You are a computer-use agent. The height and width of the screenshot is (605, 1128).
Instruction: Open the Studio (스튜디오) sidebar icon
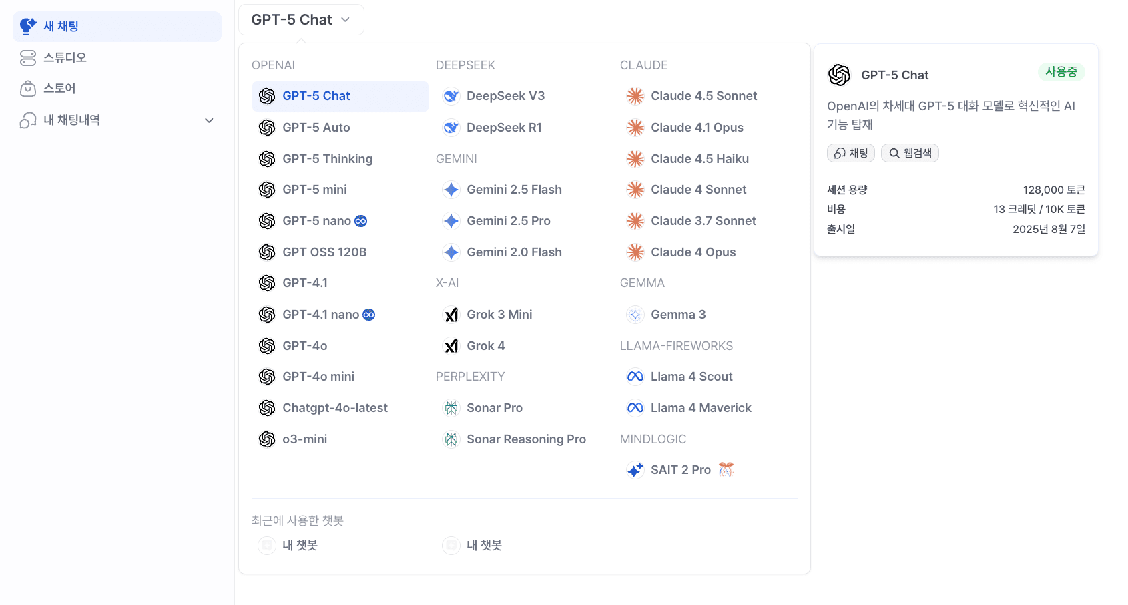pyautogui.click(x=28, y=58)
